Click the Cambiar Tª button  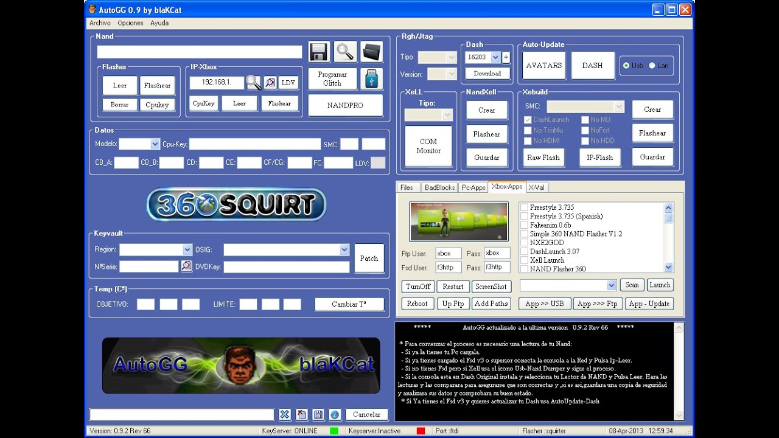point(349,304)
